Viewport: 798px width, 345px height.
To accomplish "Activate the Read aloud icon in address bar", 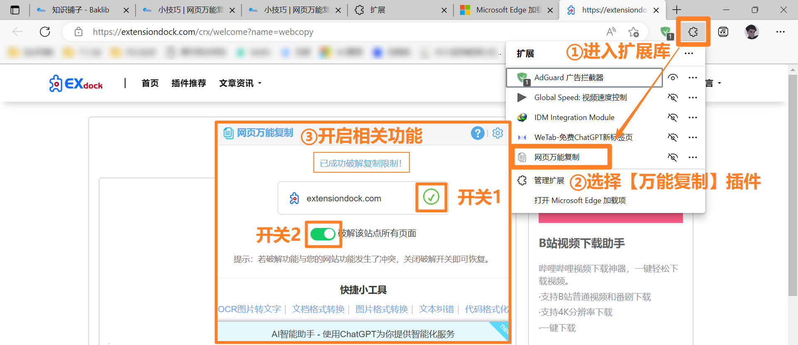I will (x=611, y=32).
